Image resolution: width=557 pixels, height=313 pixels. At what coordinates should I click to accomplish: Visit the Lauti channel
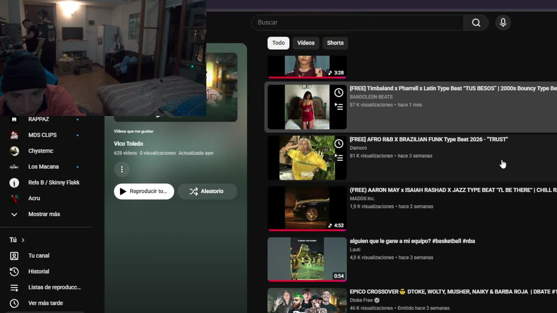[x=355, y=250]
